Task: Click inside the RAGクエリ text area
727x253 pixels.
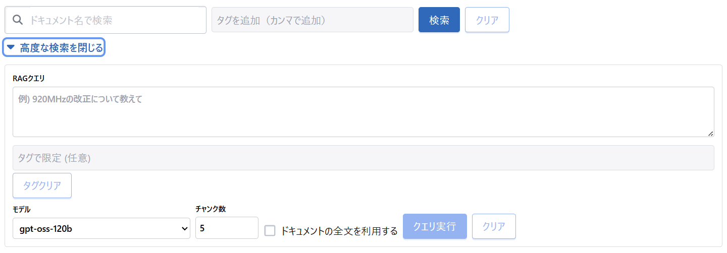Action: [x=363, y=112]
